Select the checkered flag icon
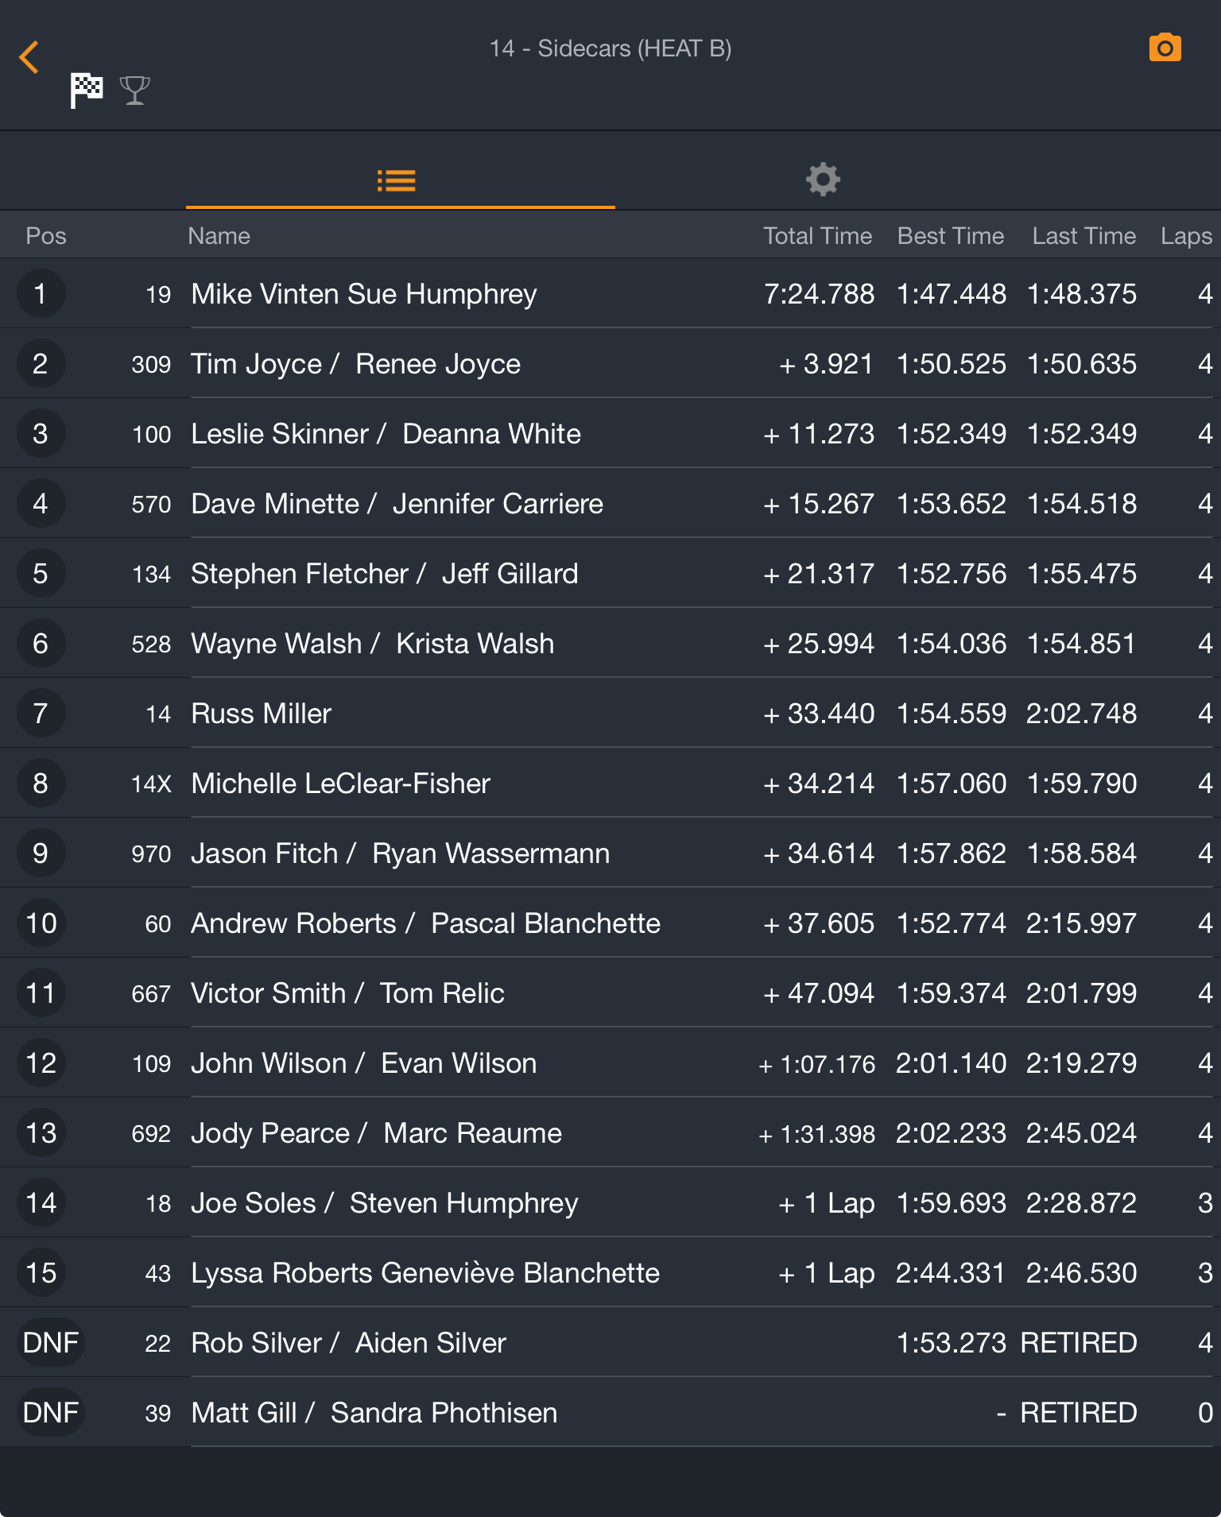 pos(87,90)
